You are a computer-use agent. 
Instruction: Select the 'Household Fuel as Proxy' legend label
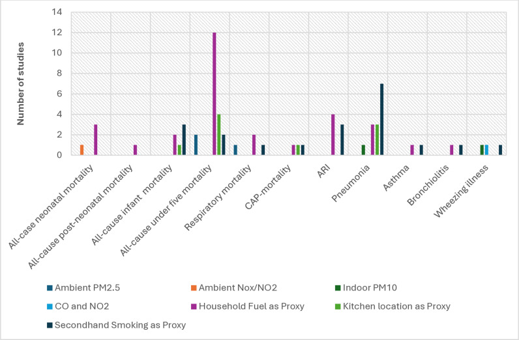click(x=251, y=306)
